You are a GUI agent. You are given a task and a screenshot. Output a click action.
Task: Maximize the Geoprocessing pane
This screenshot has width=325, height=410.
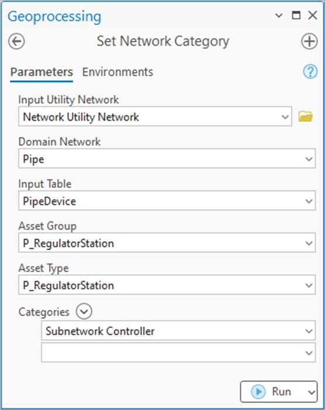[296, 15]
